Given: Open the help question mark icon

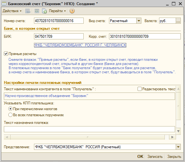Looking at the screenshot, I should (72, 11).
